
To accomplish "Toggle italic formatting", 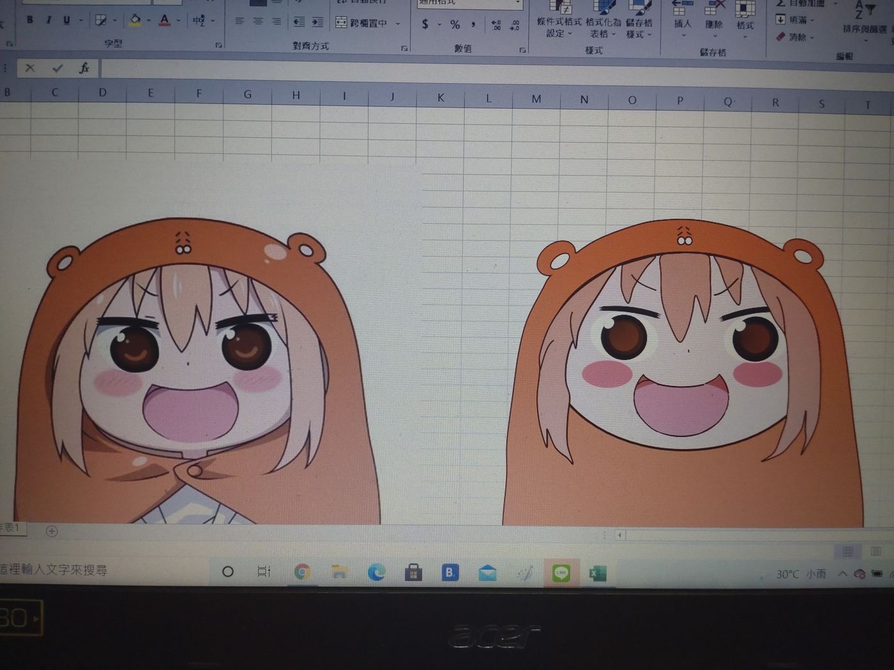I will [49, 20].
